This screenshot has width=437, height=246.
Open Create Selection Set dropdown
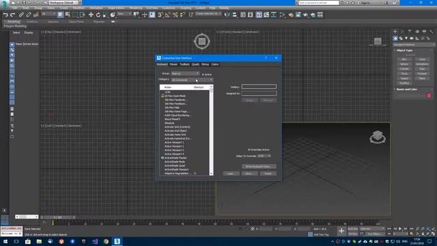208,14
